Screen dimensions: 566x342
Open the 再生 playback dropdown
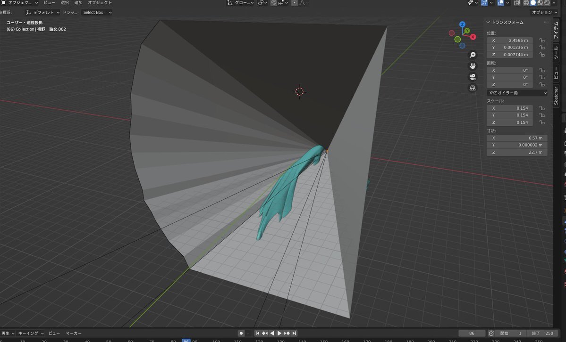pyautogui.click(x=8, y=334)
